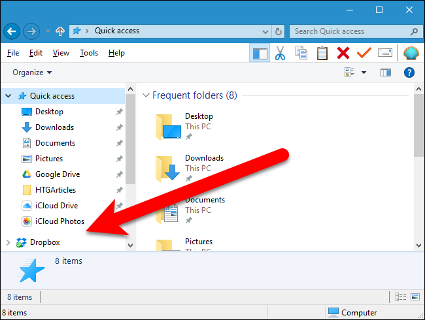Click the Quick access star address icon
Screen dimensions: 425x320
[76, 31]
